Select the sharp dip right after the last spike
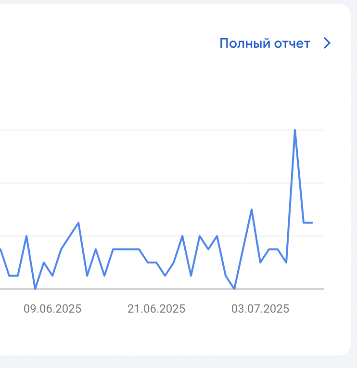The width and height of the screenshot is (357, 368). (x=304, y=223)
